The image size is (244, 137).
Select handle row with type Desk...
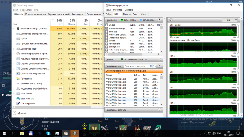point(132,85)
